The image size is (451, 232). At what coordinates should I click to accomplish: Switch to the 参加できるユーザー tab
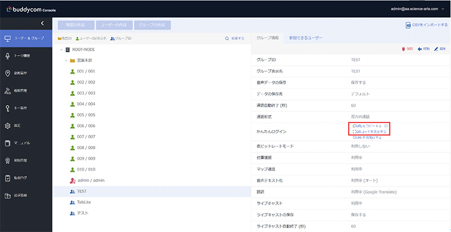(305, 38)
